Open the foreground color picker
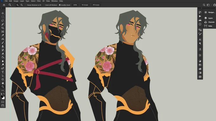The image size is (216, 121). [2, 97]
